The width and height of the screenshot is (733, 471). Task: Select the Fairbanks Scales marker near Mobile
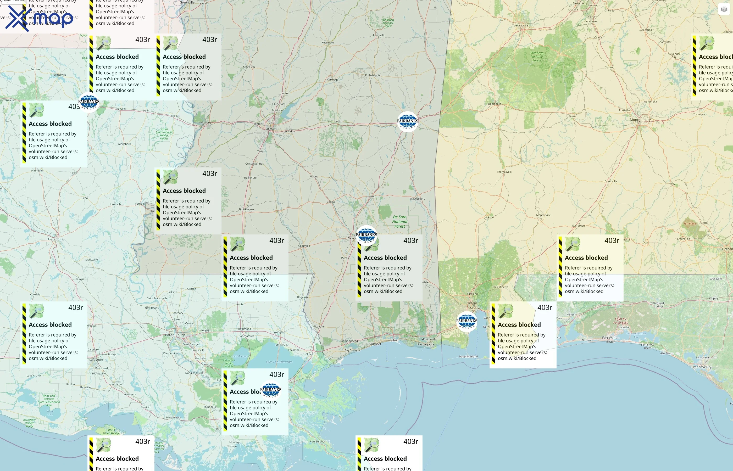(x=467, y=322)
